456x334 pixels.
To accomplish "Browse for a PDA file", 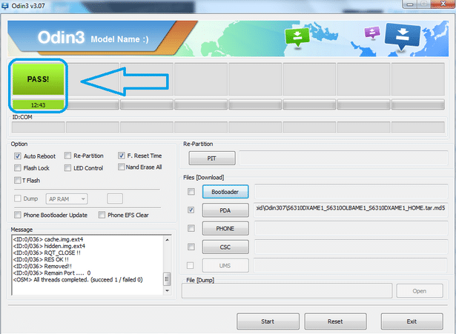I will click(x=225, y=210).
